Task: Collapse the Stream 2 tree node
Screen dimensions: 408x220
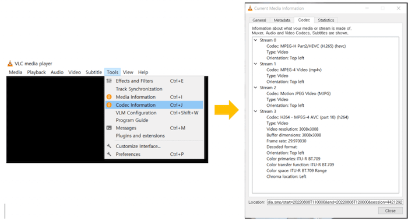Action: (255, 88)
